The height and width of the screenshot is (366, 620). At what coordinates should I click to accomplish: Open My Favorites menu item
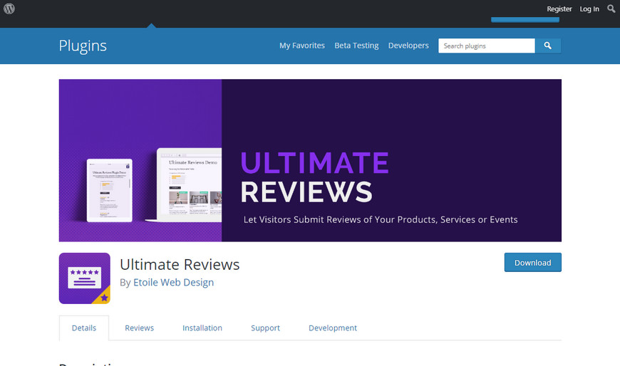coord(302,46)
